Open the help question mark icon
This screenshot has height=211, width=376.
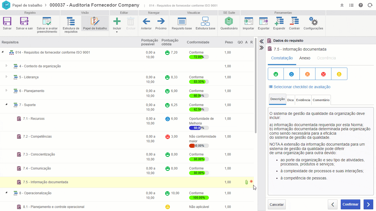coord(361,5)
